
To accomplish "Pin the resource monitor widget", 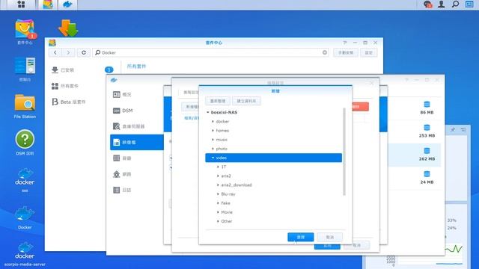I will click(x=453, y=129).
